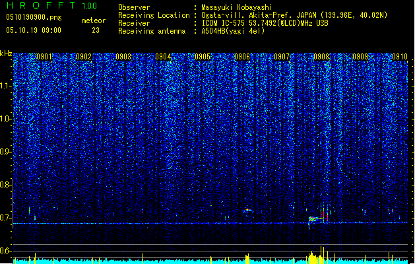The image size is (415, 264).
Task: Click the 0.6 kHz axis label
Action: point(6,251)
